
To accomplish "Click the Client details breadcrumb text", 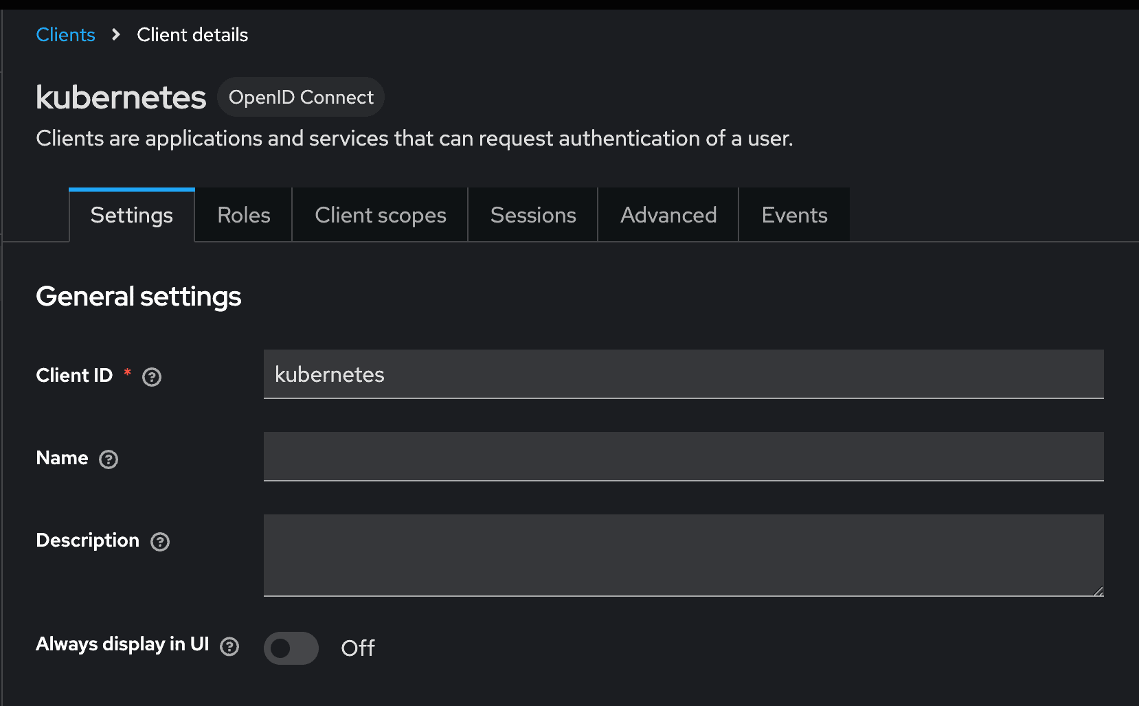I will pos(192,34).
